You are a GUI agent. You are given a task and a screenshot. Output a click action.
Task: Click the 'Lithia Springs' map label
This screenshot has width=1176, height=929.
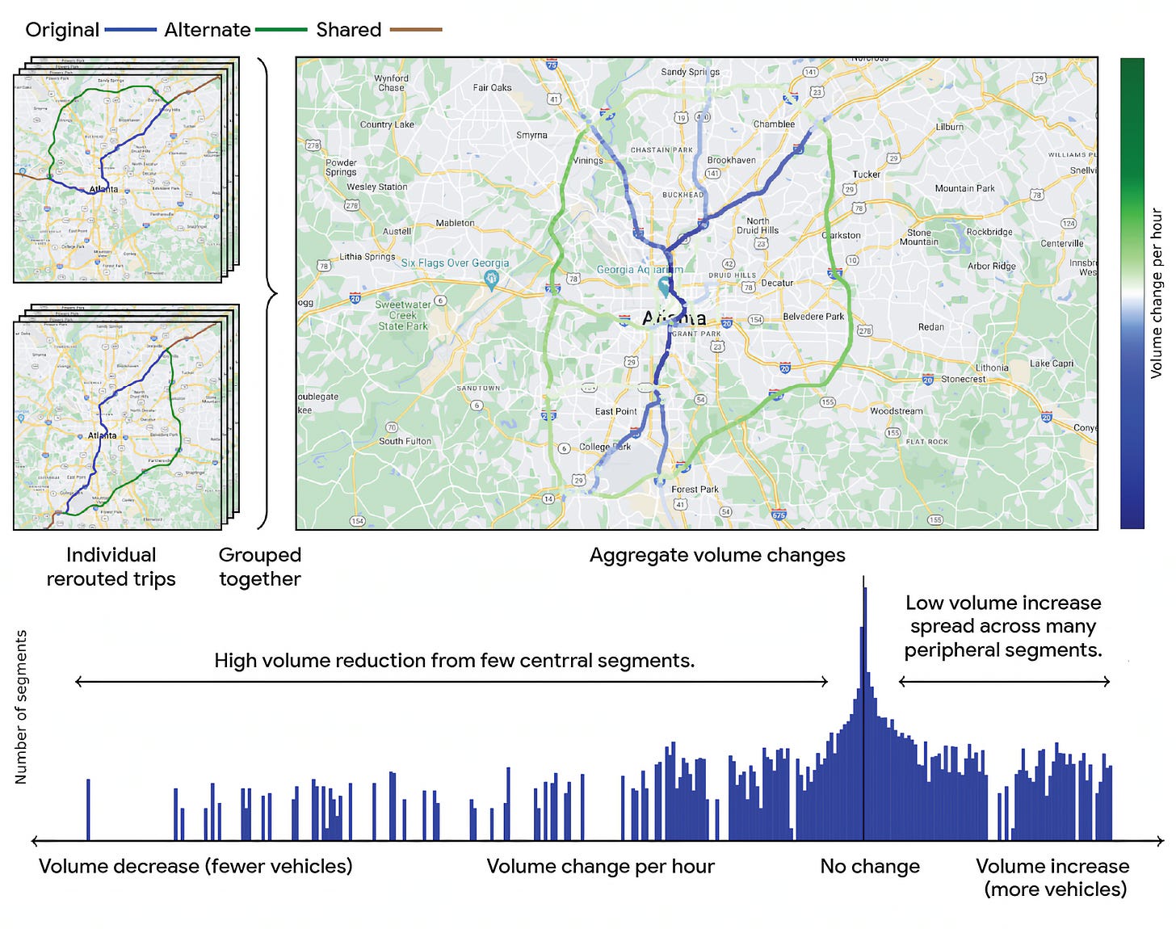(367, 257)
